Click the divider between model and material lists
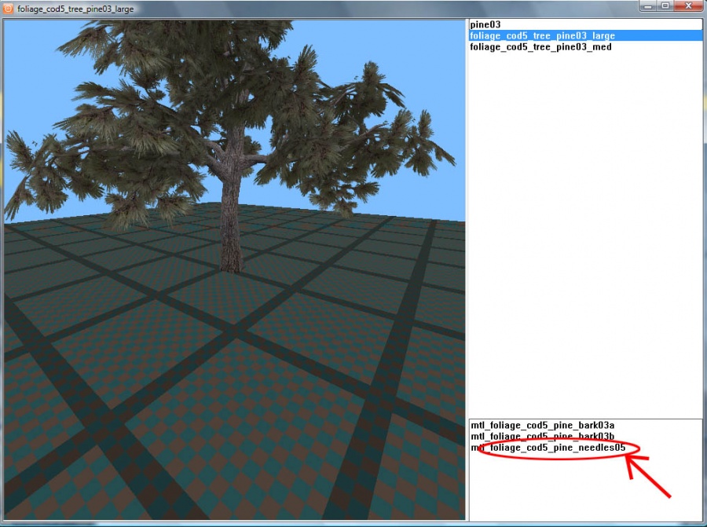This screenshot has height=527, width=707. 584,417
